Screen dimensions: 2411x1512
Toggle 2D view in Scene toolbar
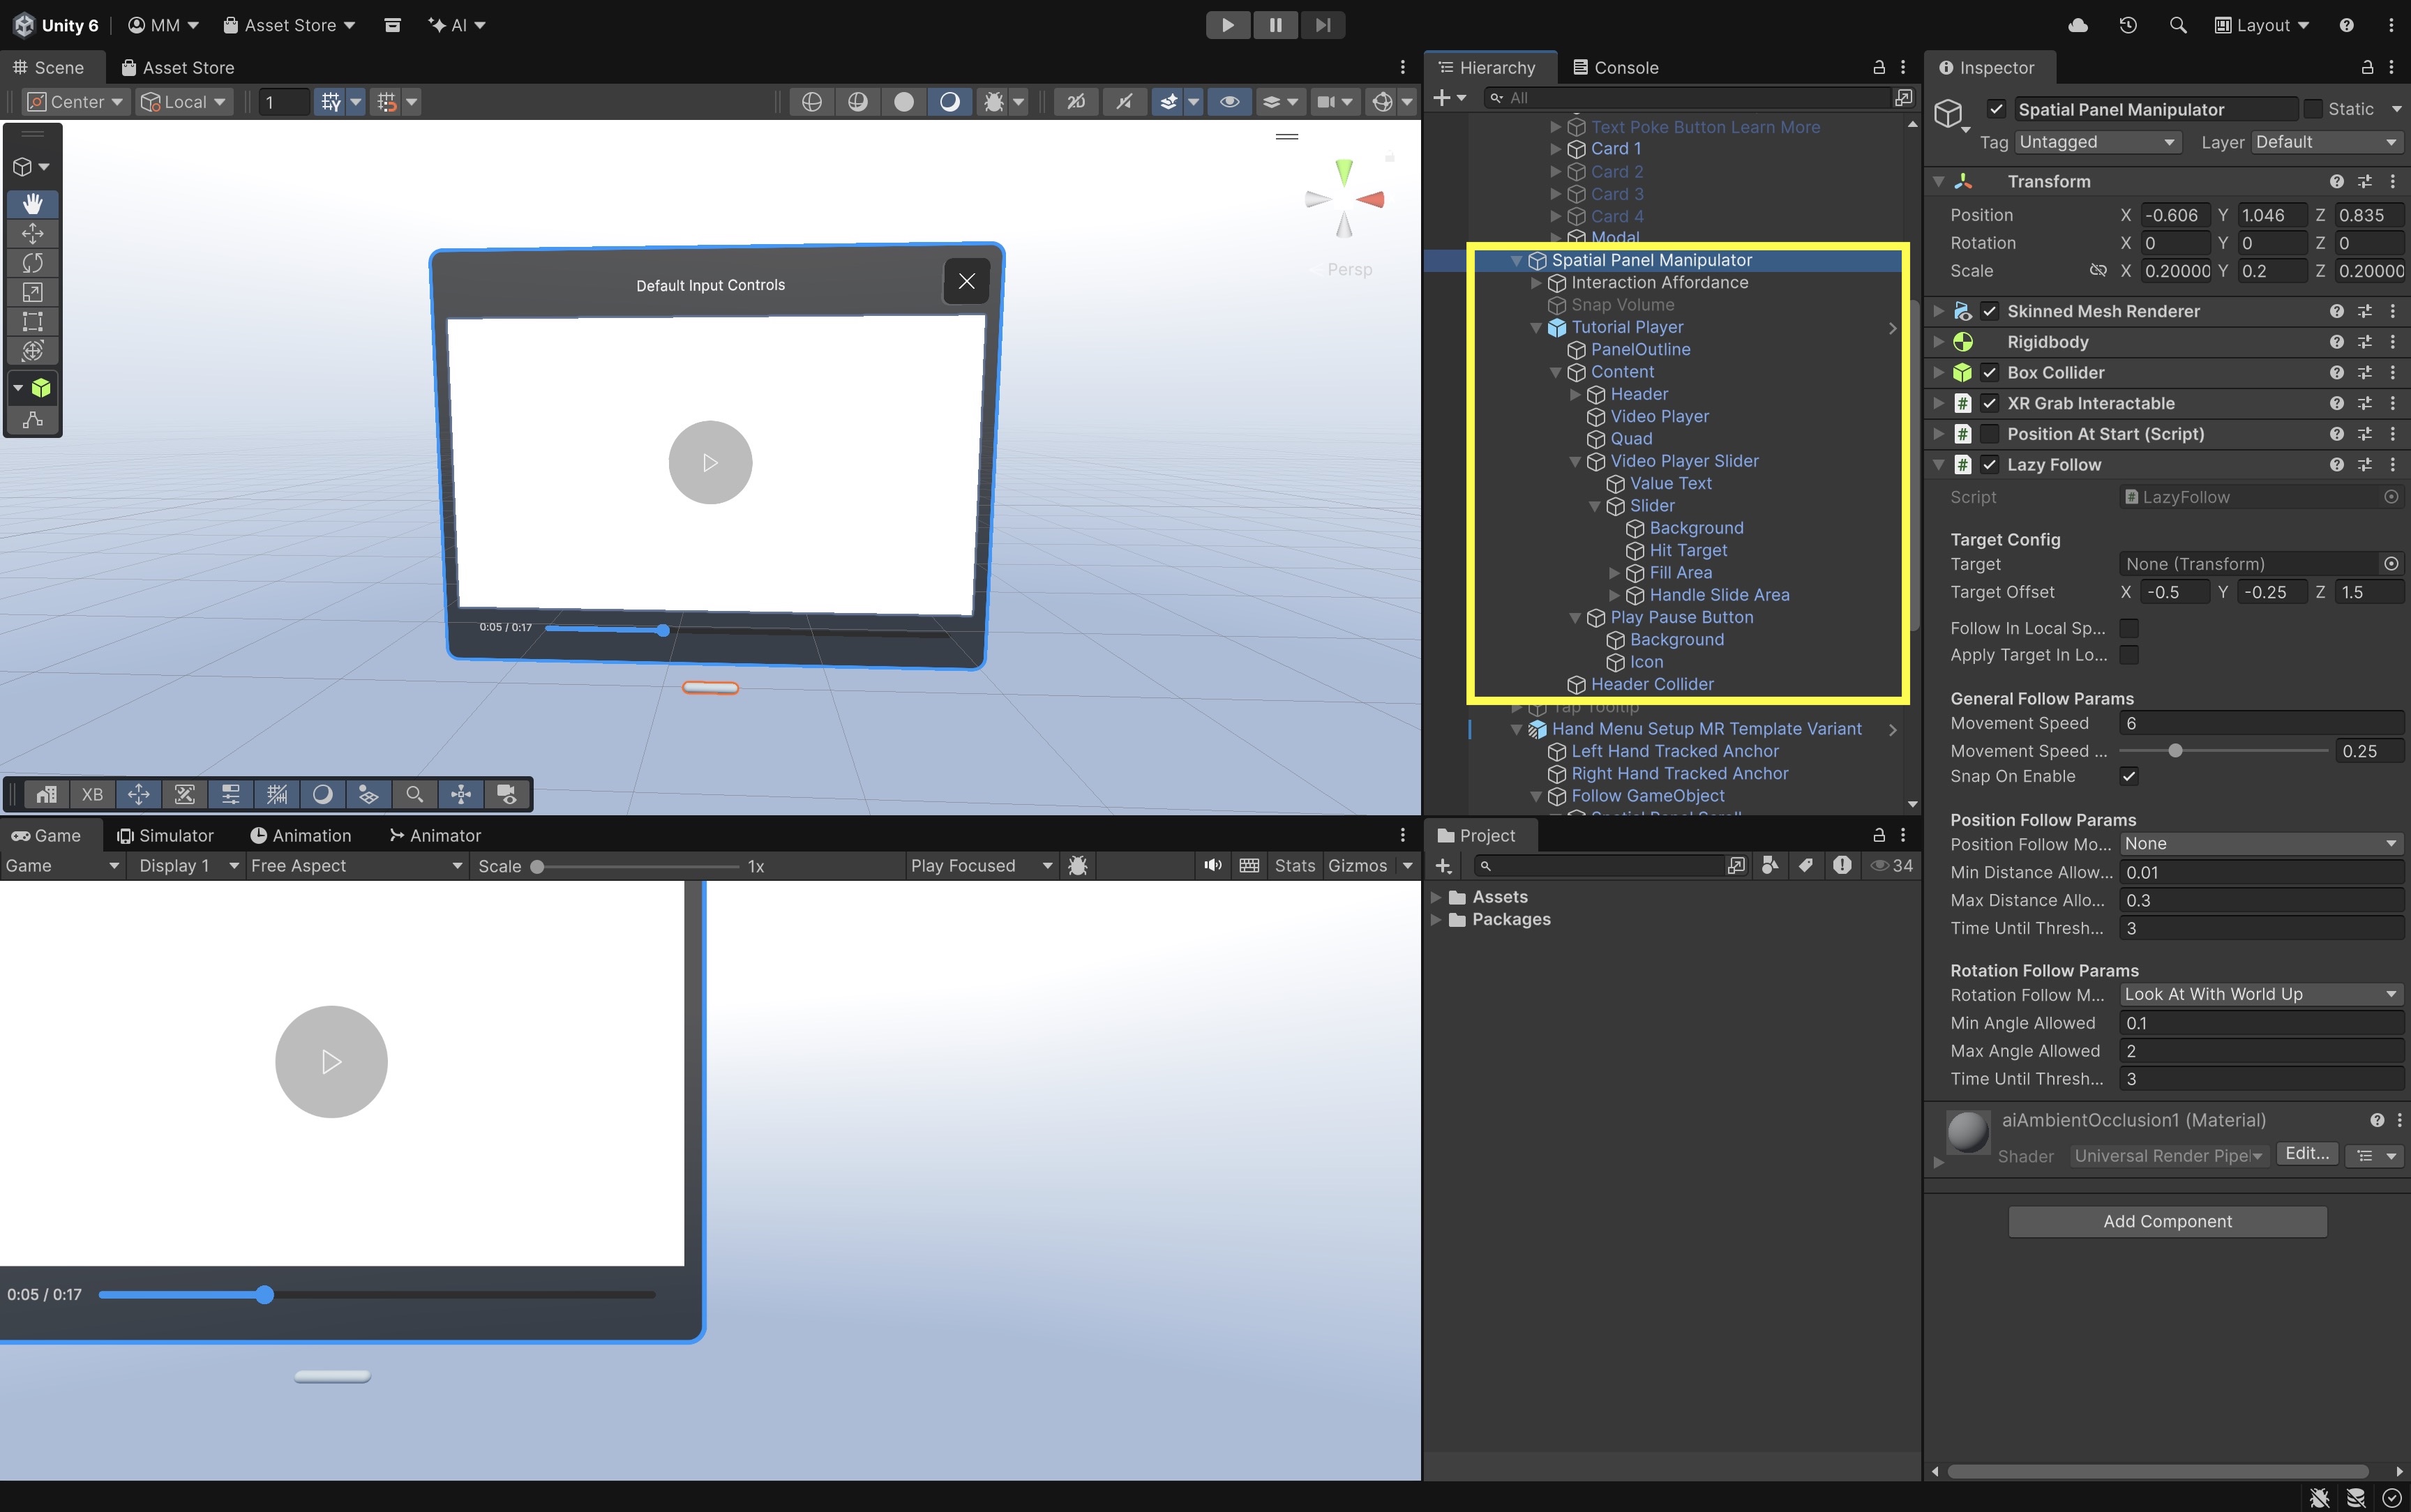(x=1076, y=101)
